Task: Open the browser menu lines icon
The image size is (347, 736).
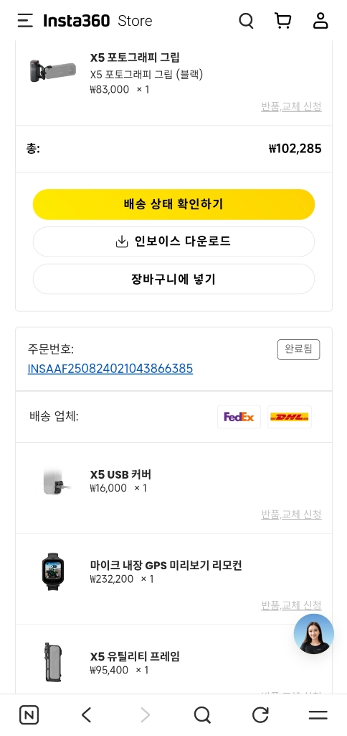Action: (318, 715)
